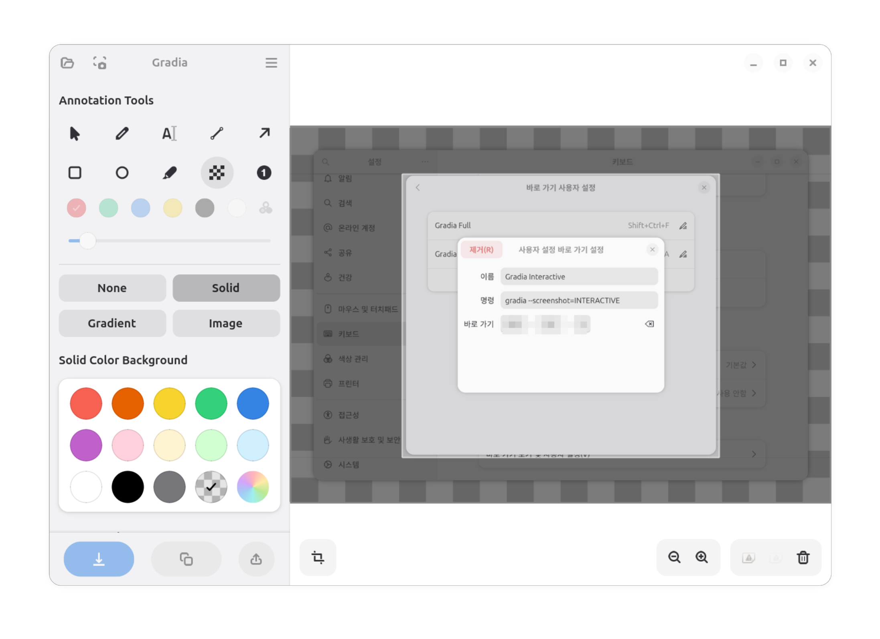Select the Circle shape tool

pyautogui.click(x=122, y=173)
